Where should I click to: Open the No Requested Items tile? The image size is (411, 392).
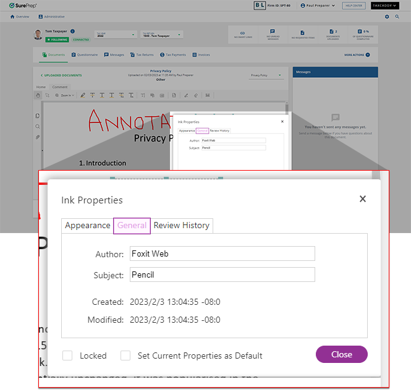303,35
